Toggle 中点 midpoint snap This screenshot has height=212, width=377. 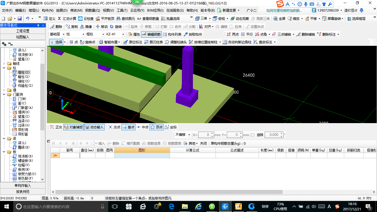point(143,127)
